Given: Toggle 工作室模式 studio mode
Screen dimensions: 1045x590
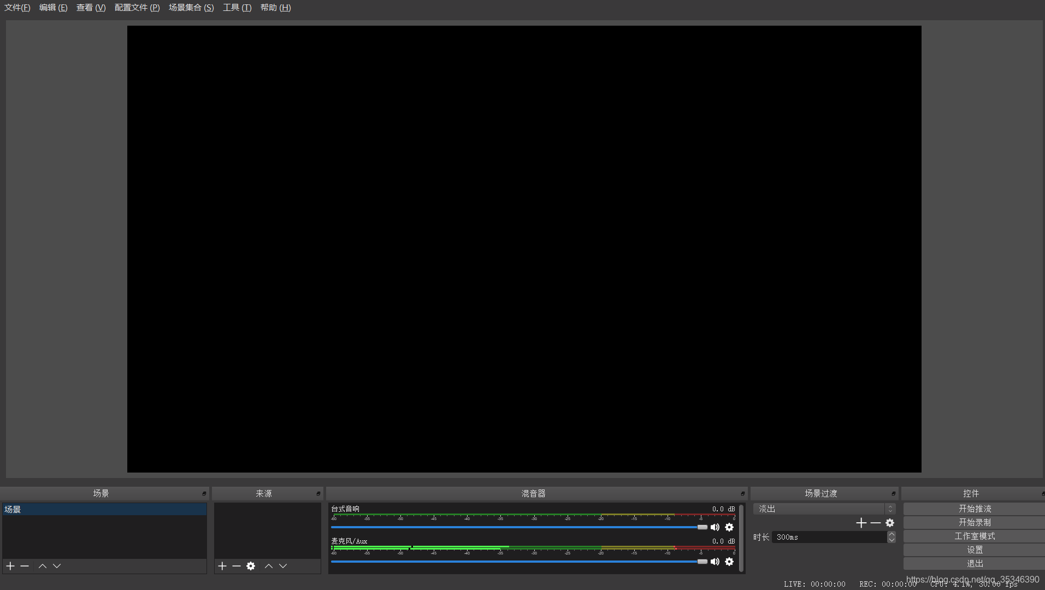Looking at the screenshot, I should tap(975, 536).
